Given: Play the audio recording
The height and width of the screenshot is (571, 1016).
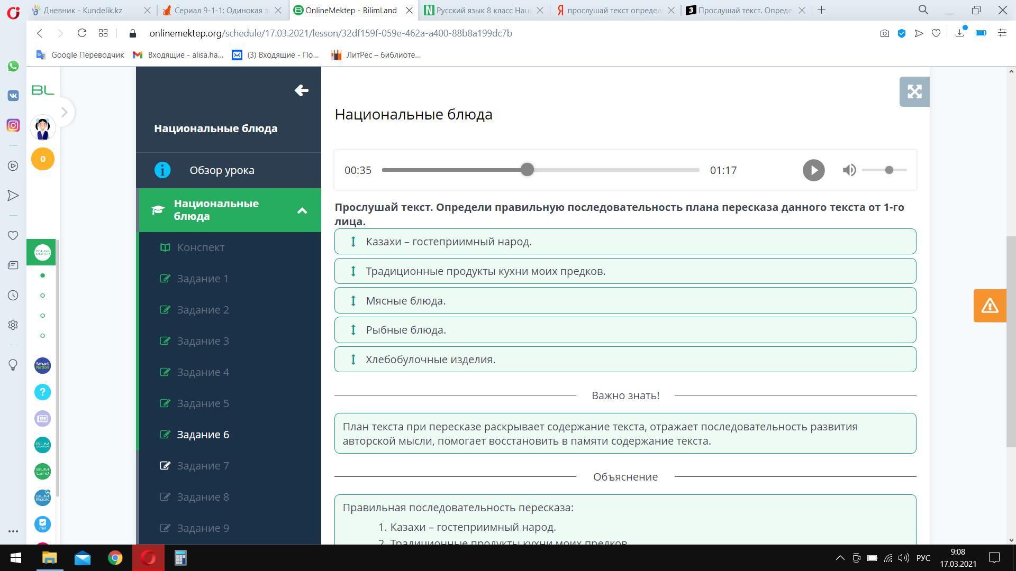Looking at the screenshot, I should (813, 170).
